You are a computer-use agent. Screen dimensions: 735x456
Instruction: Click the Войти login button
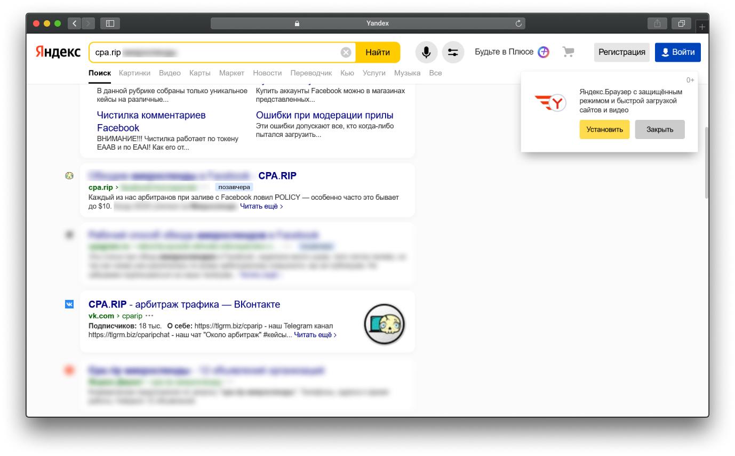coord(678,52)
